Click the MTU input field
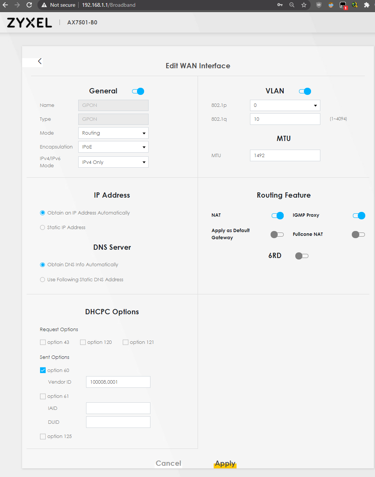 285,155
